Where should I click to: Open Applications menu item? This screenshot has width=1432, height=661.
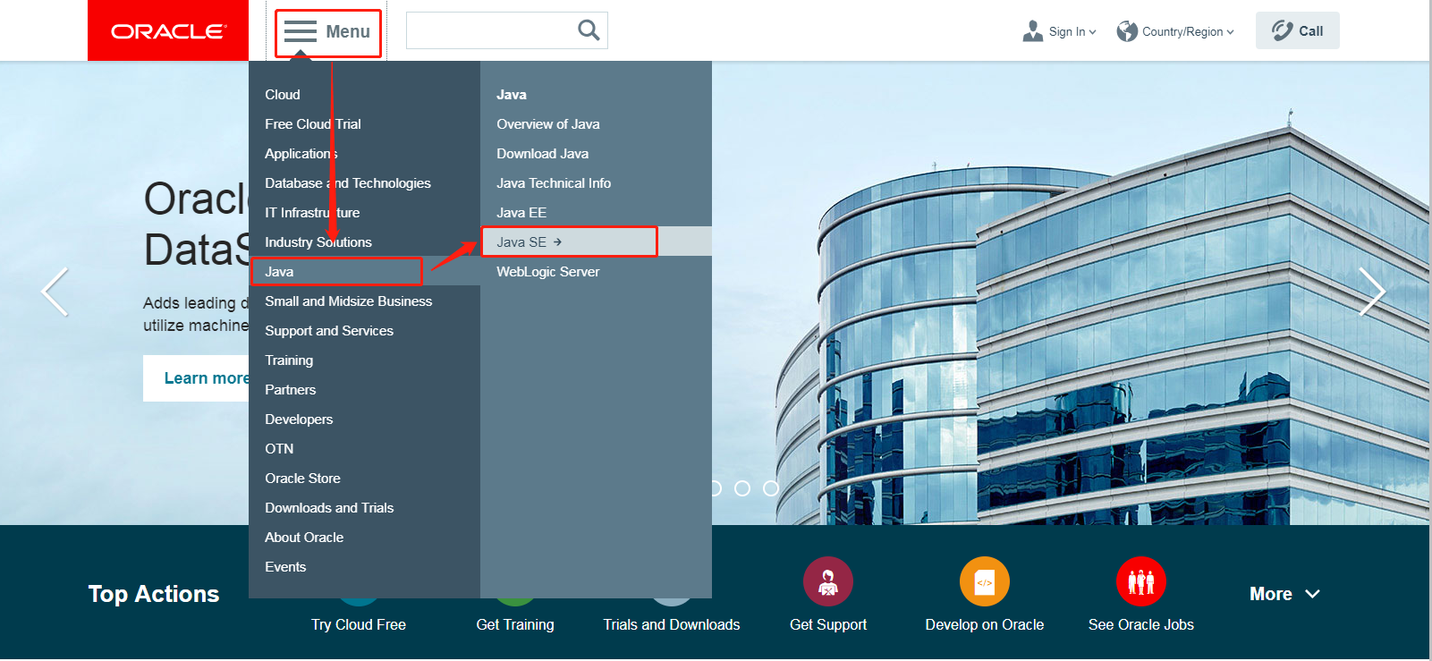tap(301, 153)
